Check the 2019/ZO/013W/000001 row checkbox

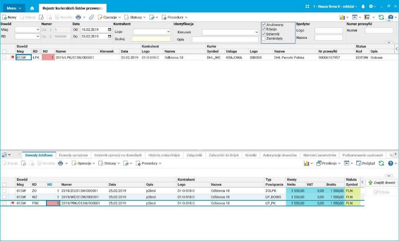coord(4,191)
